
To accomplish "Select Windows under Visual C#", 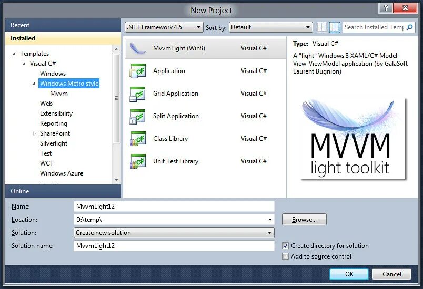I will coord(53,74).
